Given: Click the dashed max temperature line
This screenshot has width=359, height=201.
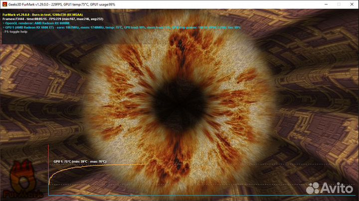Looking at the screenshot, I should [250, 164].
